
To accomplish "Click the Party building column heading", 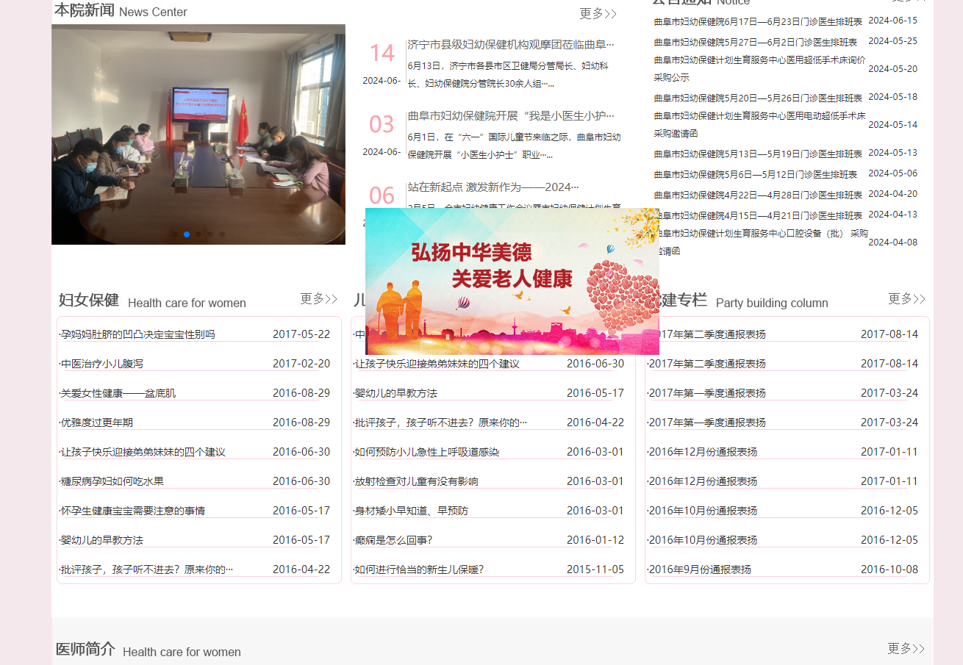I will coord(772,303).
